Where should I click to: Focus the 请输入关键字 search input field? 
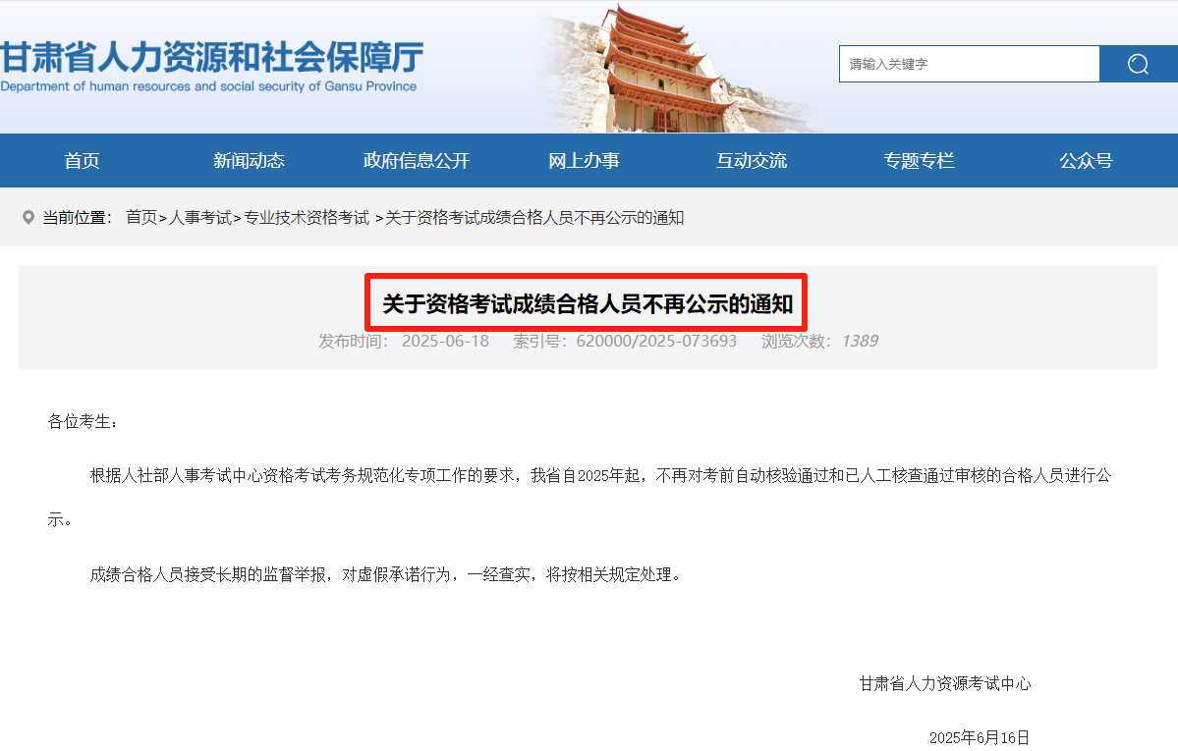click(969, 64)
